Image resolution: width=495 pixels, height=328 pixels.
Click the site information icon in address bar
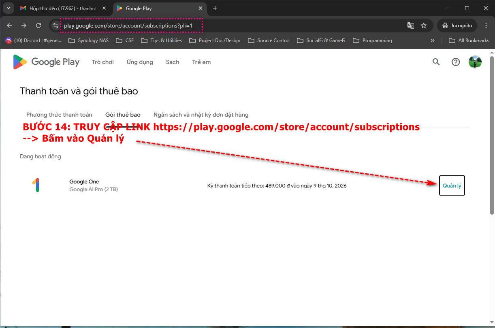[x=56, y=26]
